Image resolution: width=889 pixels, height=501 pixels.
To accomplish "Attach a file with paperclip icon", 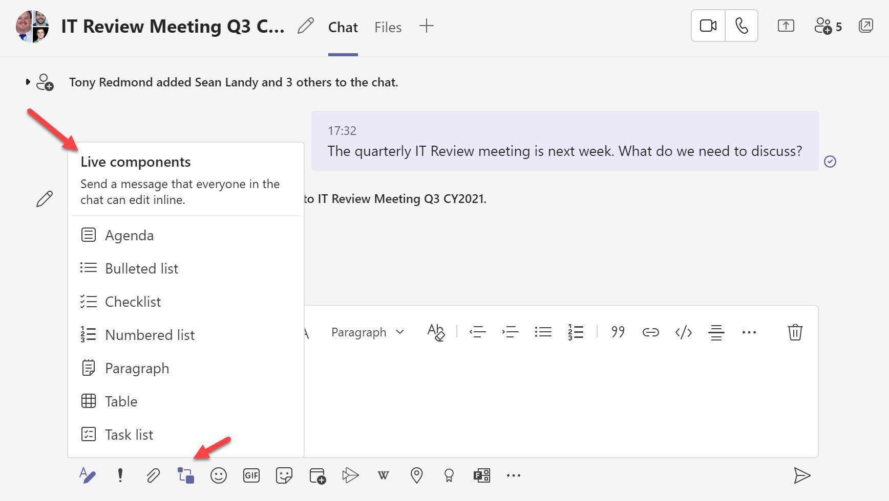I will [153, 475].
